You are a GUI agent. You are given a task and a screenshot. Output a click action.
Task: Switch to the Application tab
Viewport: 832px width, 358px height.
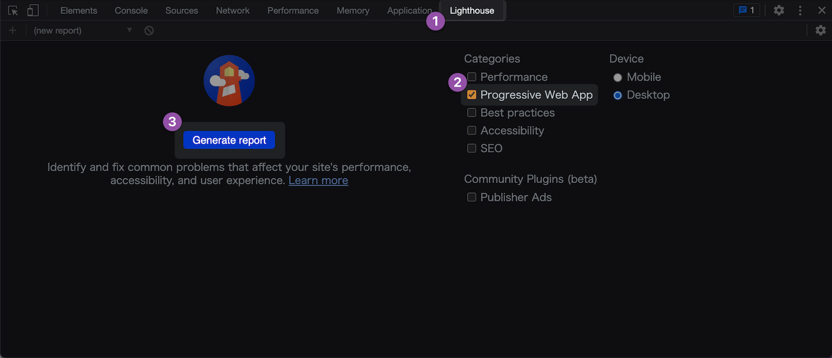409,10
